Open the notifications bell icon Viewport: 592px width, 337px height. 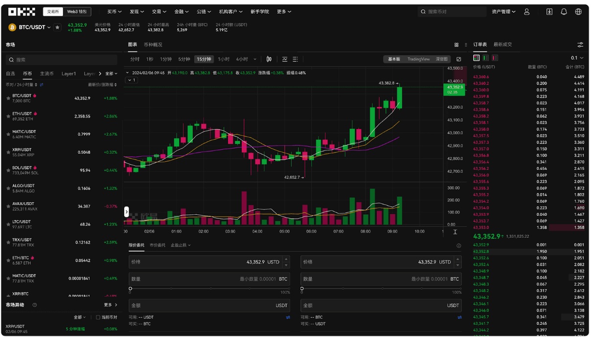[x=564, y=11]
